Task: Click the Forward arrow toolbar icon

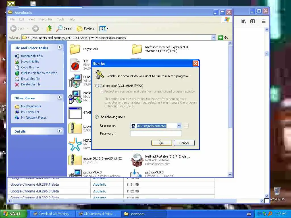Action: coord(36,28)
